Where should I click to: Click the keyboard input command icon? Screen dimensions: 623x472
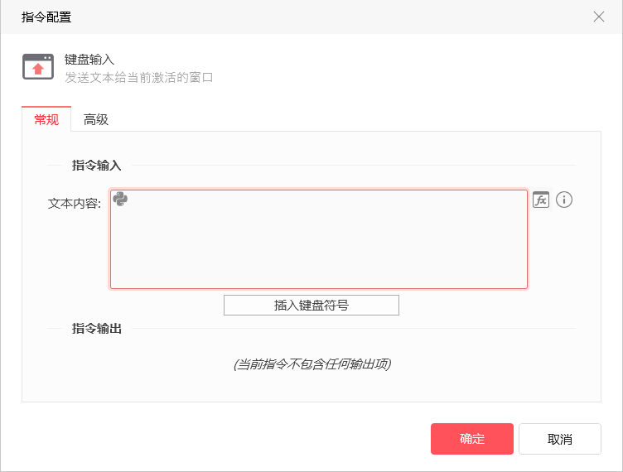38,67
